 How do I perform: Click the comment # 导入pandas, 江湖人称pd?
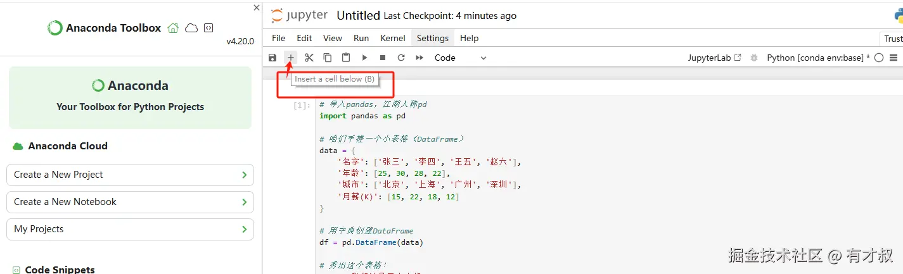pos(373,104)
